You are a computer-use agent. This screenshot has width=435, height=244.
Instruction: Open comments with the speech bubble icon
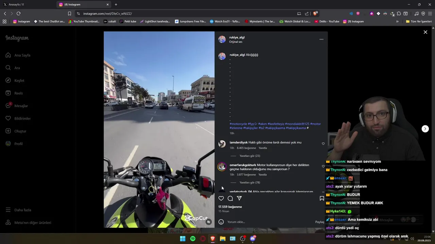click(230, 198)
